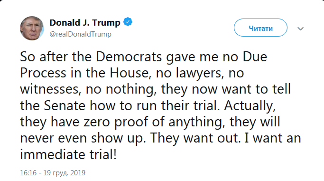The height and width of the screenshot is (181, 324).
Task: Open the 16:16 timestamp link
Action: coord(28,173)
